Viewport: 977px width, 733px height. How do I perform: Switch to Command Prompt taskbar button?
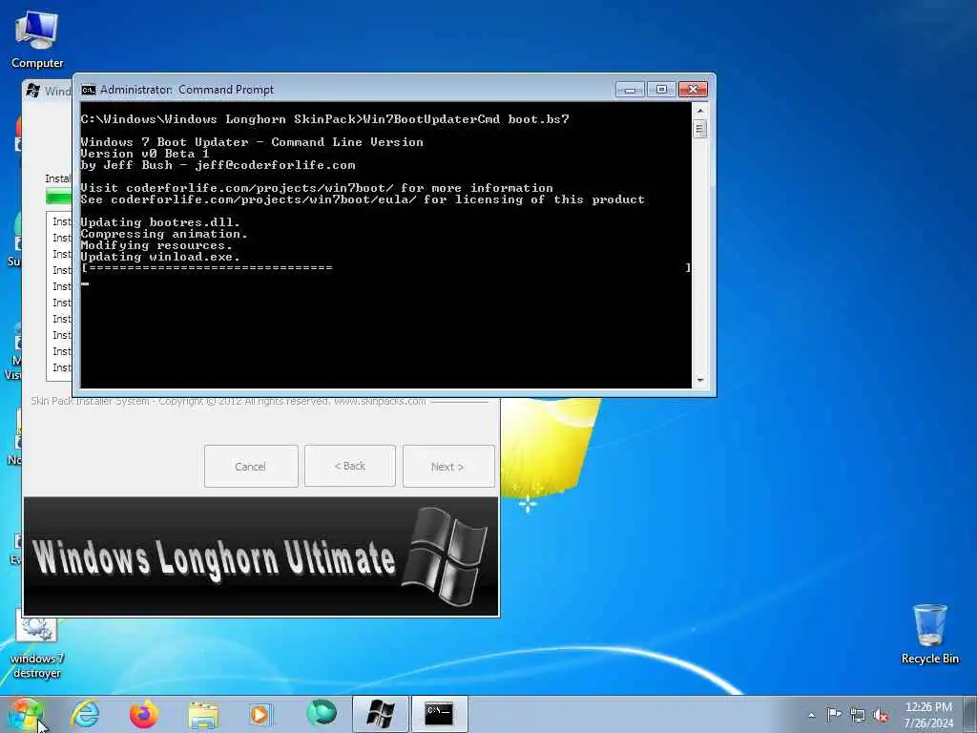[x=439, y=714]
